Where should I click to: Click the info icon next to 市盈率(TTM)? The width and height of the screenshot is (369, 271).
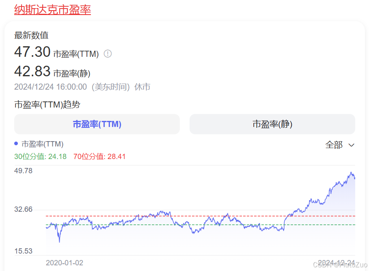[x=108, y=54]
